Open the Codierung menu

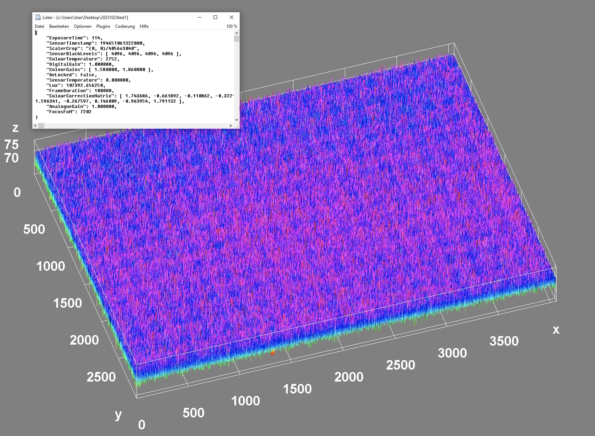click(x=125, y=26)
